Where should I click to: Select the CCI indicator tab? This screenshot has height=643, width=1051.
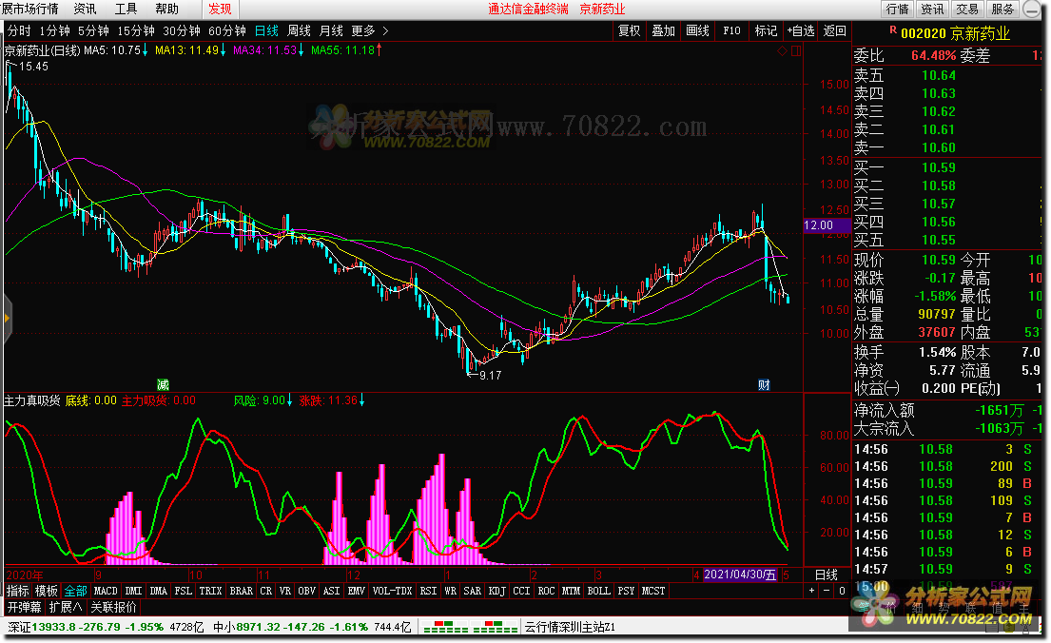tap(521, 591)
